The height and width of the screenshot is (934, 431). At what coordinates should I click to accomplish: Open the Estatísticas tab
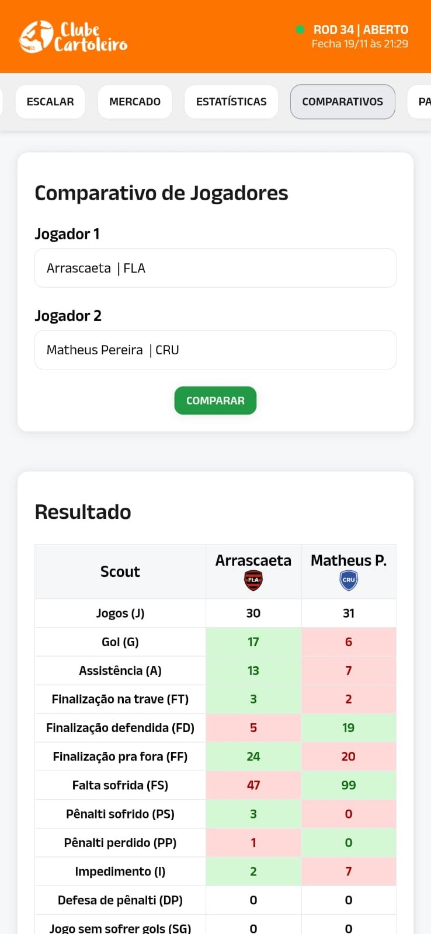tap(231, 102)
